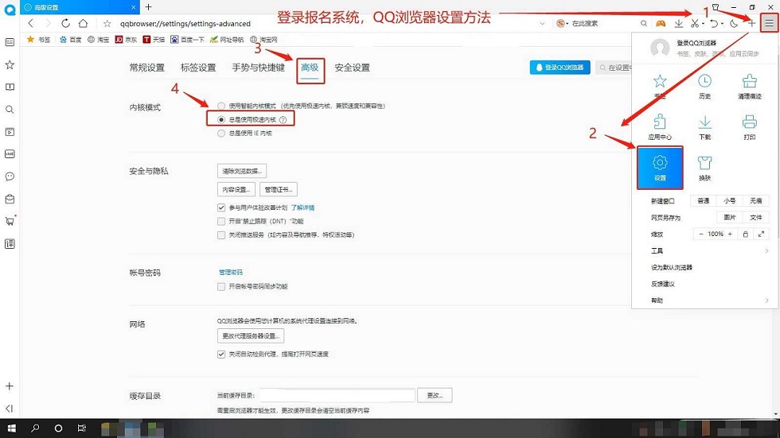Open the sidebar LIVE icon
Viewport: 780px width, 438px height.
10,154
